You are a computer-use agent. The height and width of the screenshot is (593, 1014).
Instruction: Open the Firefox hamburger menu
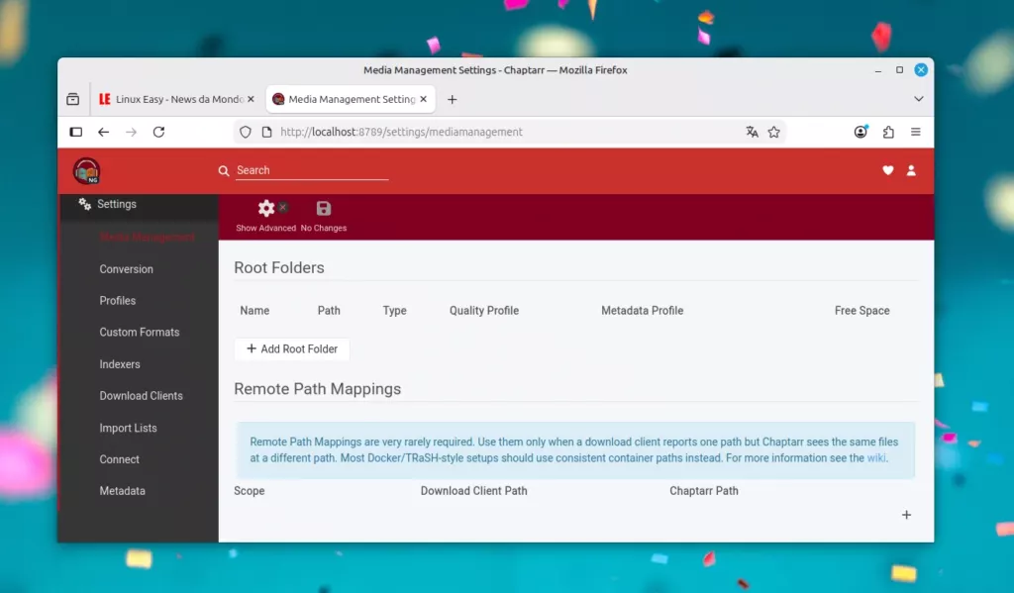click(916, 132)
